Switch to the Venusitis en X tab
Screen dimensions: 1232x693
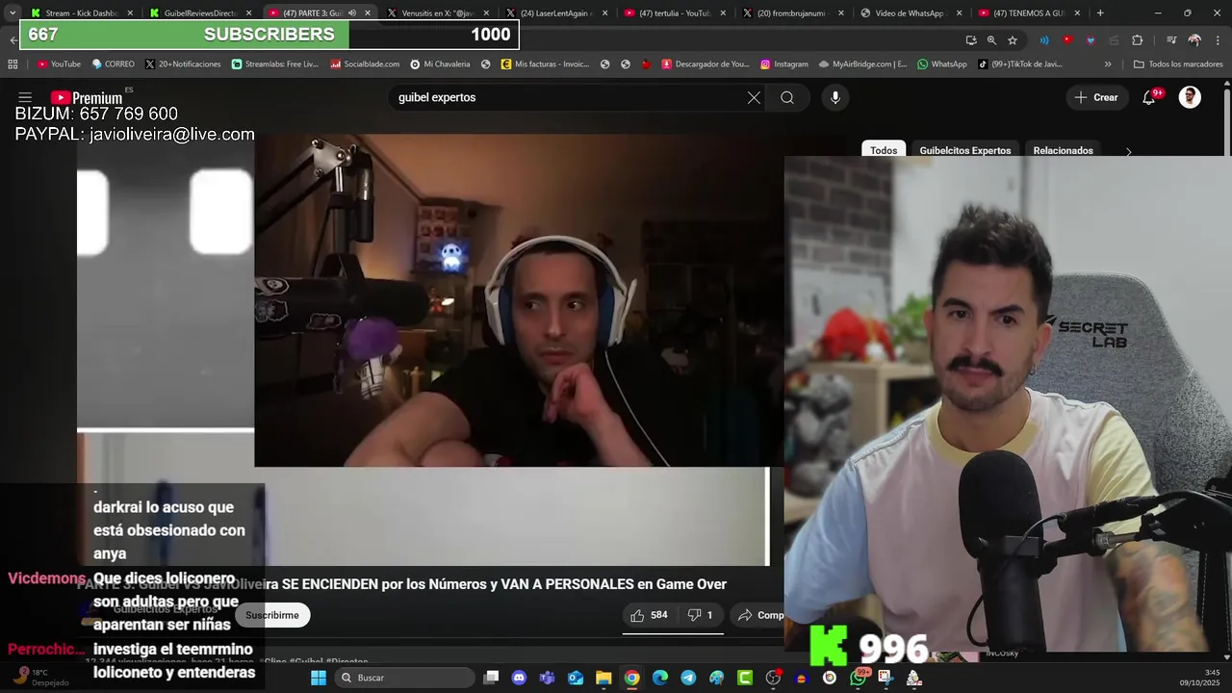coord(436,13)
